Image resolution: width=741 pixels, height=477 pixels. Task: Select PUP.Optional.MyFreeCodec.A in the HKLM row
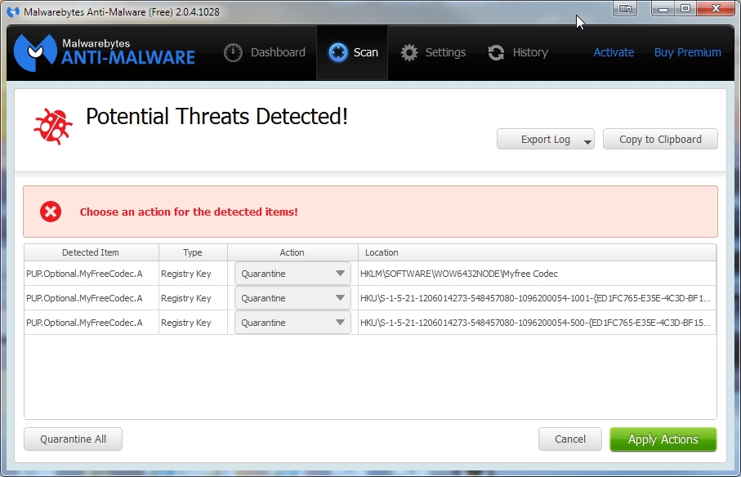pos(84,274)
